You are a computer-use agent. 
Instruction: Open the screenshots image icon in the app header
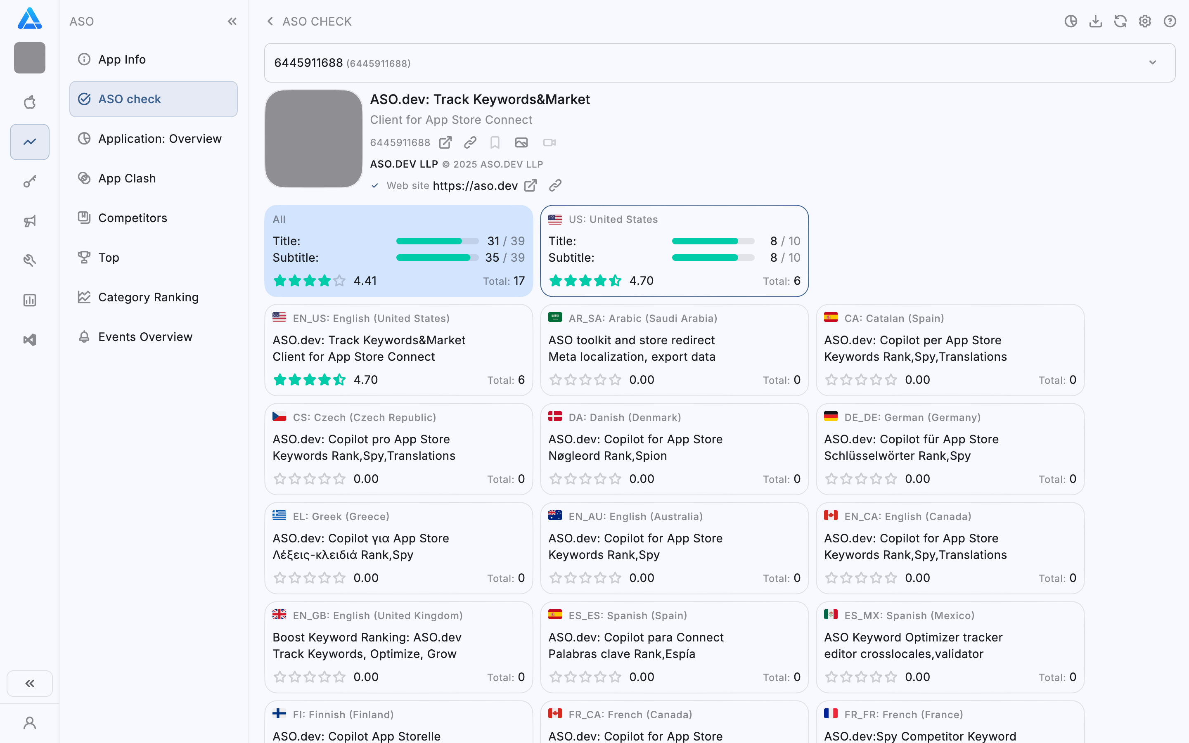521,142
